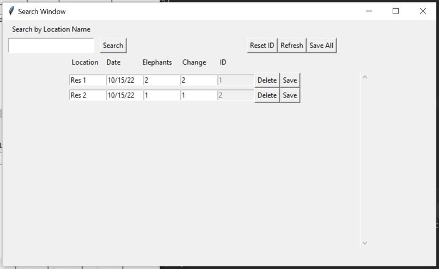The image size is (439, 269).
Task: Focus the location name search field
Action: point(51,45)
